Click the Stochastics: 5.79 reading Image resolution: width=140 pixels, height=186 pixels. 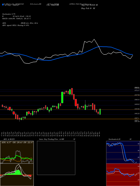(x=9, y=14)
